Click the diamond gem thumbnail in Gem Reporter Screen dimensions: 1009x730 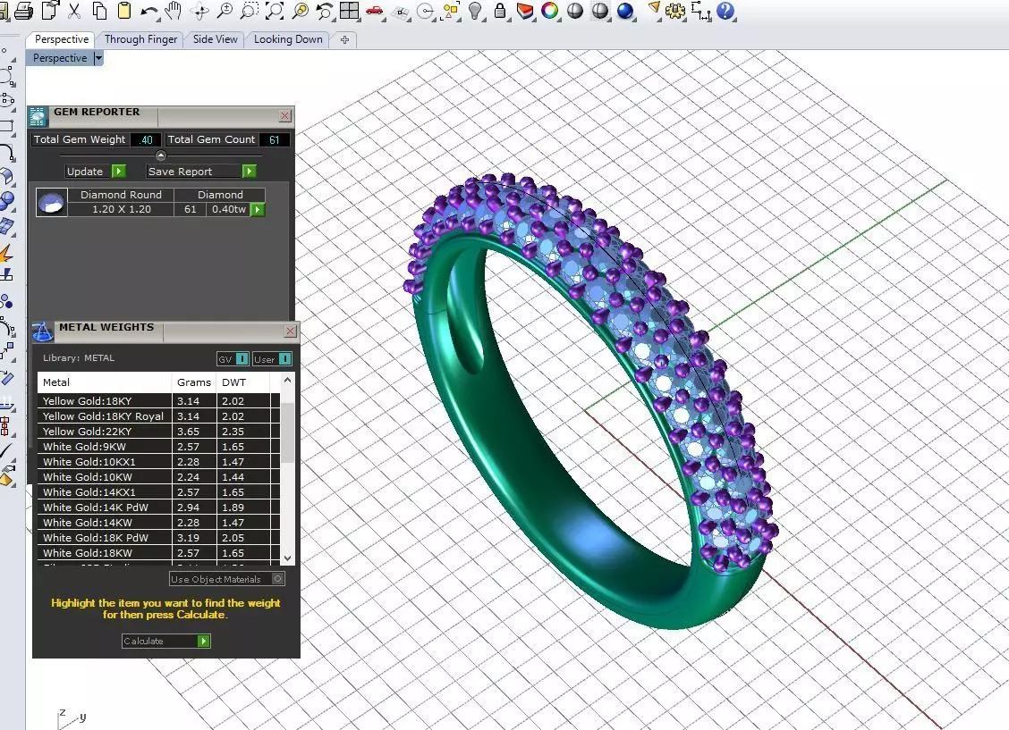52,202
